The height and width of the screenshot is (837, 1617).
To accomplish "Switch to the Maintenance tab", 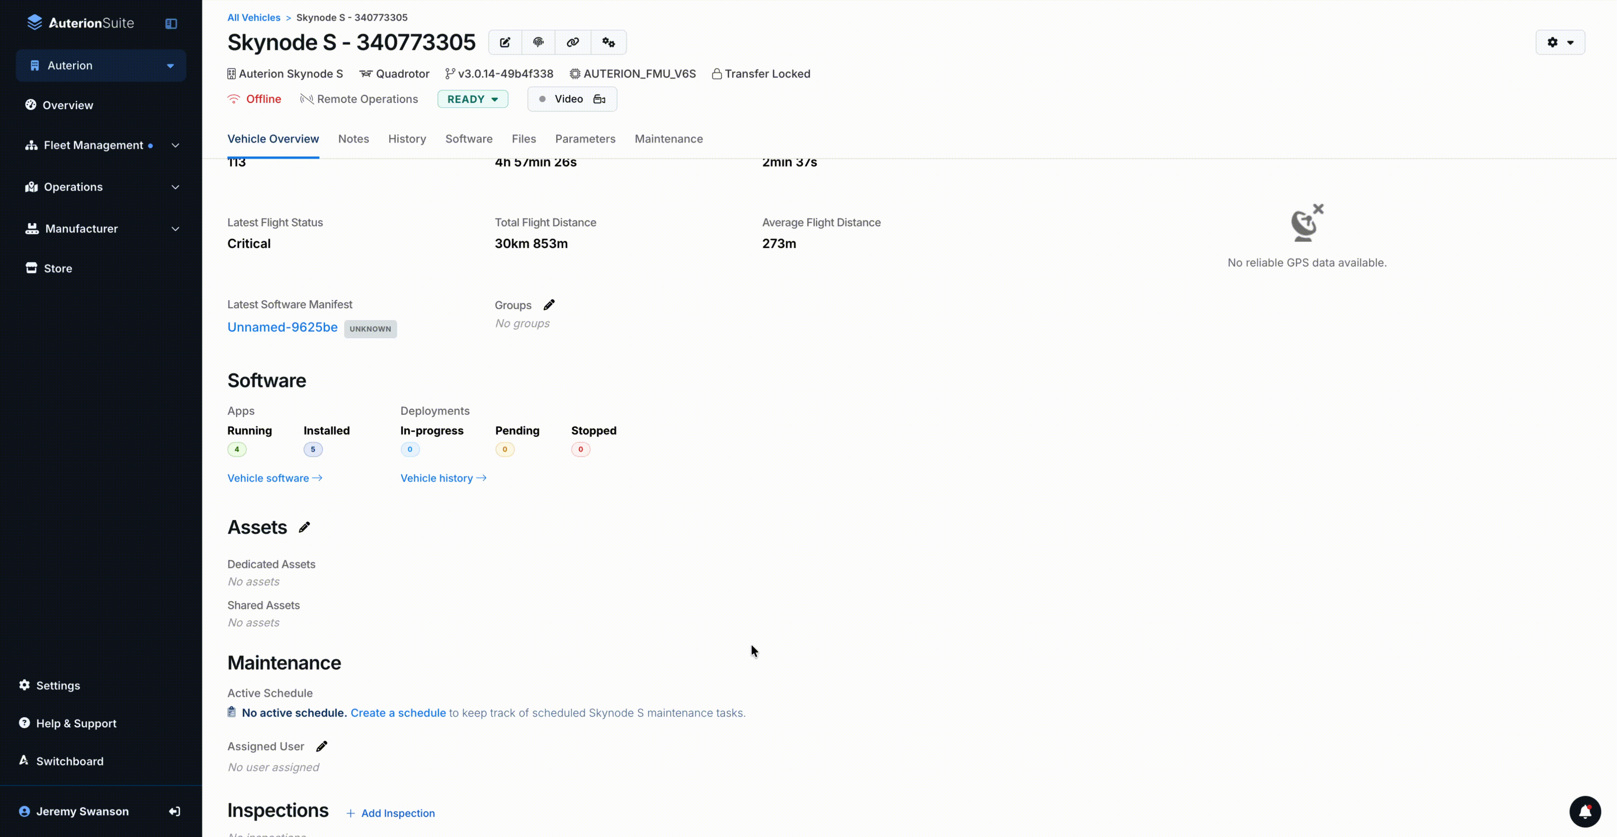I will coord(668,138).
